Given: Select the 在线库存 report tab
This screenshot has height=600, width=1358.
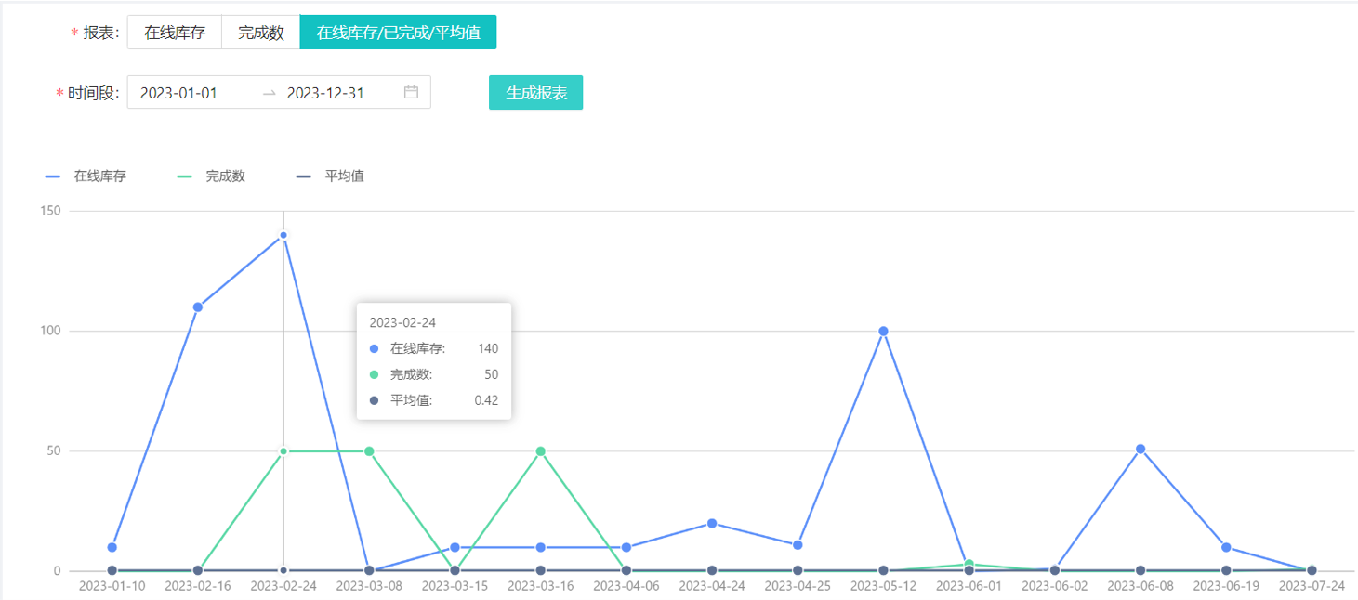Looking at the screenshot, I should pyautogui.click(x=175, y=33).
